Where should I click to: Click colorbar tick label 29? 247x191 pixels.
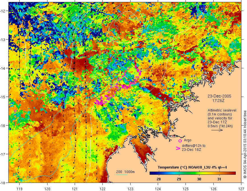179,179
